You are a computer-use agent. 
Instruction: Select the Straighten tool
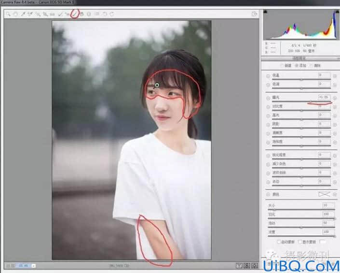[52, 14]
